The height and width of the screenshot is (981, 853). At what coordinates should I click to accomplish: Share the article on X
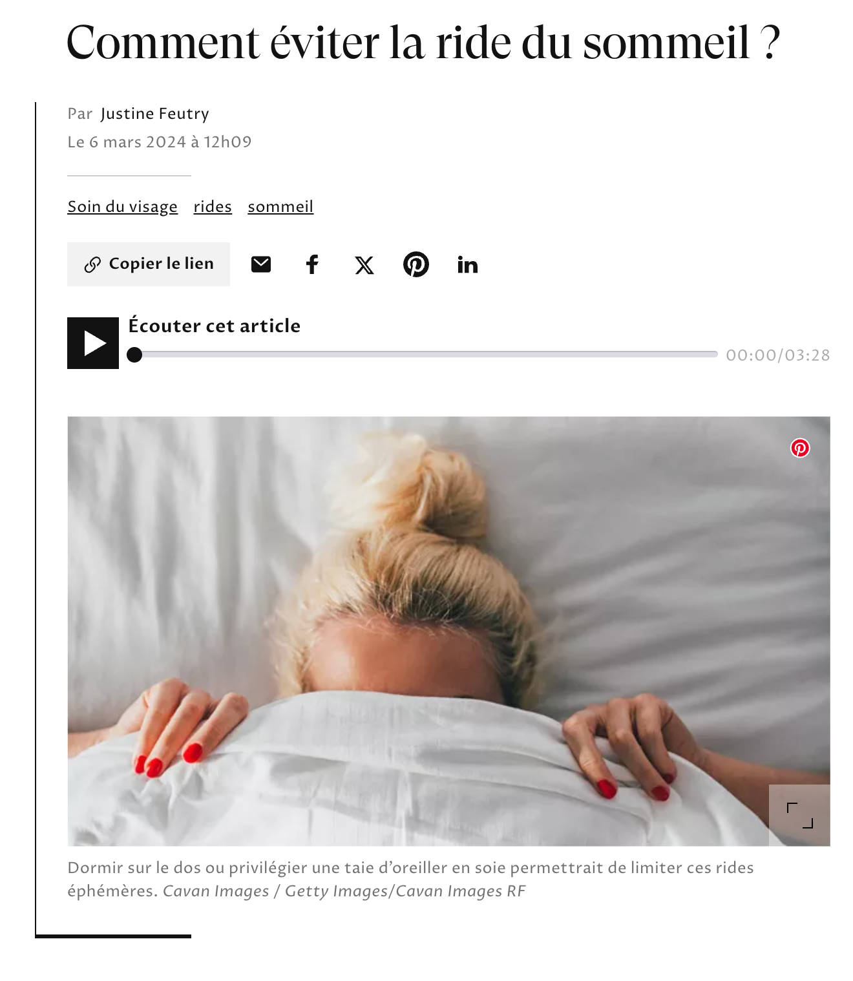pyautogui.click(x=364, y=265)
